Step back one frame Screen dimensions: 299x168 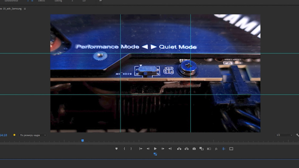148,149
